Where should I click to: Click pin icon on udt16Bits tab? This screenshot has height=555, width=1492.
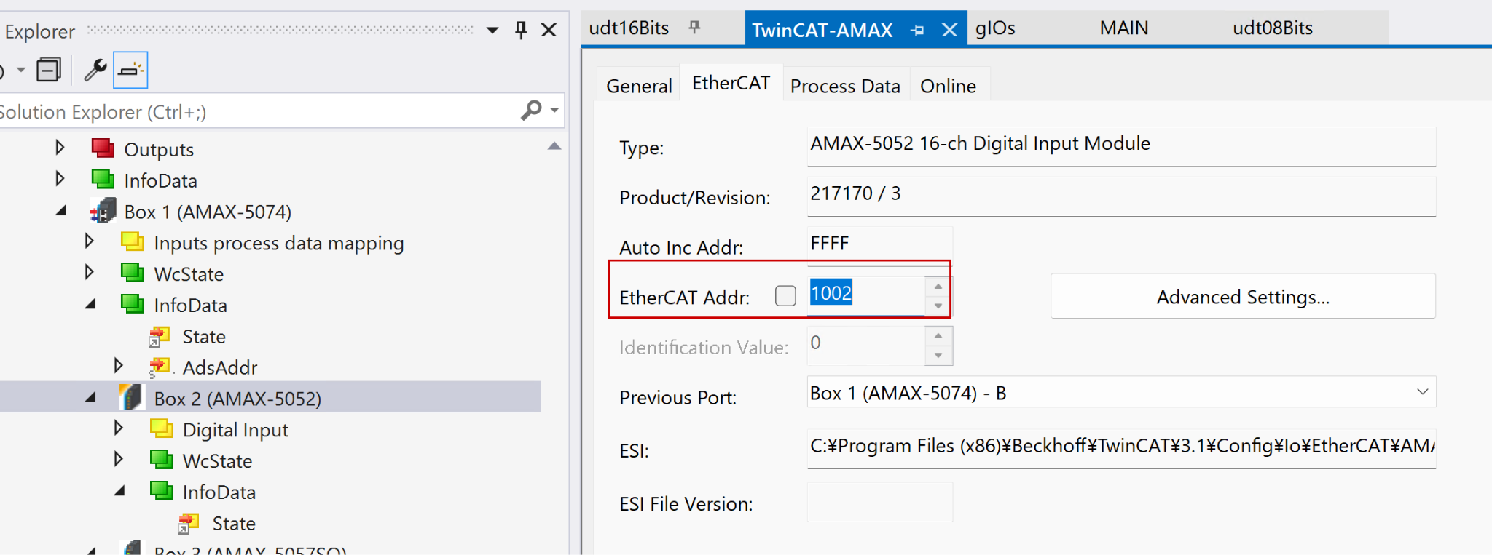point(694,28)
